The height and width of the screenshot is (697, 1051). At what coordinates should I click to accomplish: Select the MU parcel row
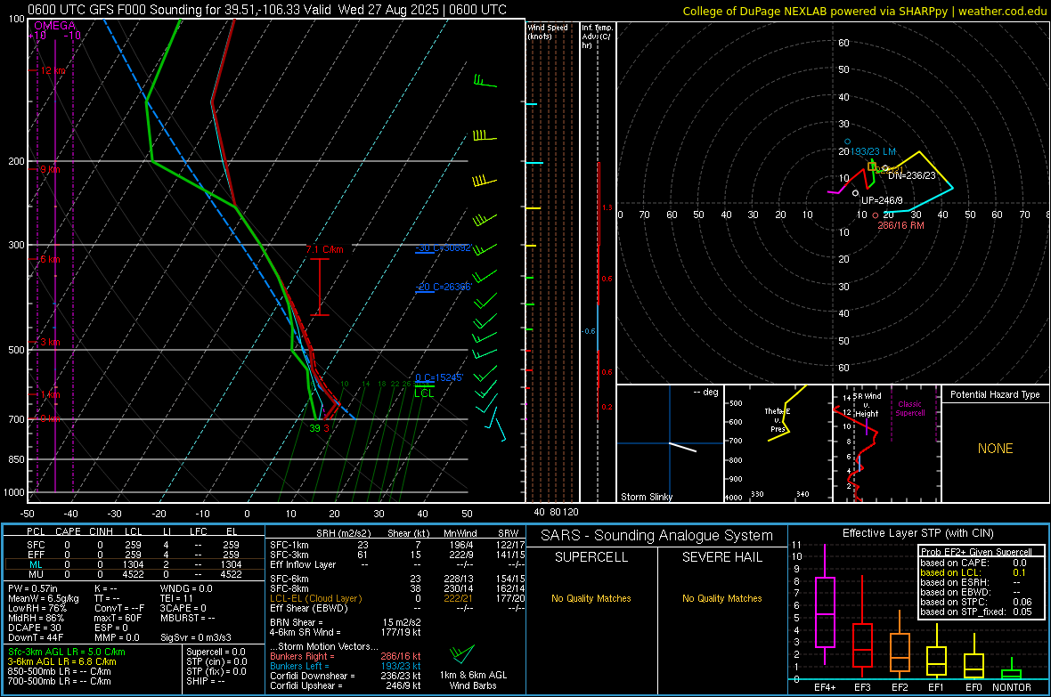click(133, 574)
